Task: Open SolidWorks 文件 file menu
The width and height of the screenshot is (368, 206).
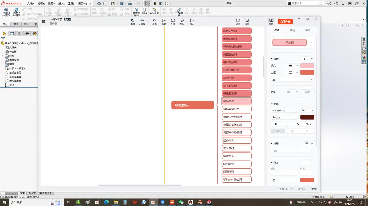Action: (31, 3)
